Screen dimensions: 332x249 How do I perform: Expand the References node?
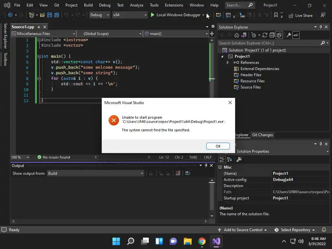(x=228, y=63)
